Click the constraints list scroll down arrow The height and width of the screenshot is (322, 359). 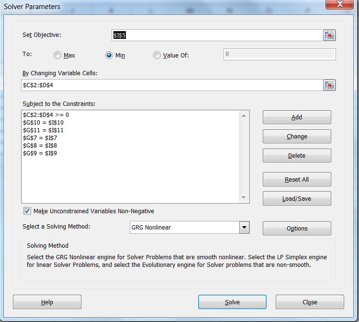[x=244, y=197]
